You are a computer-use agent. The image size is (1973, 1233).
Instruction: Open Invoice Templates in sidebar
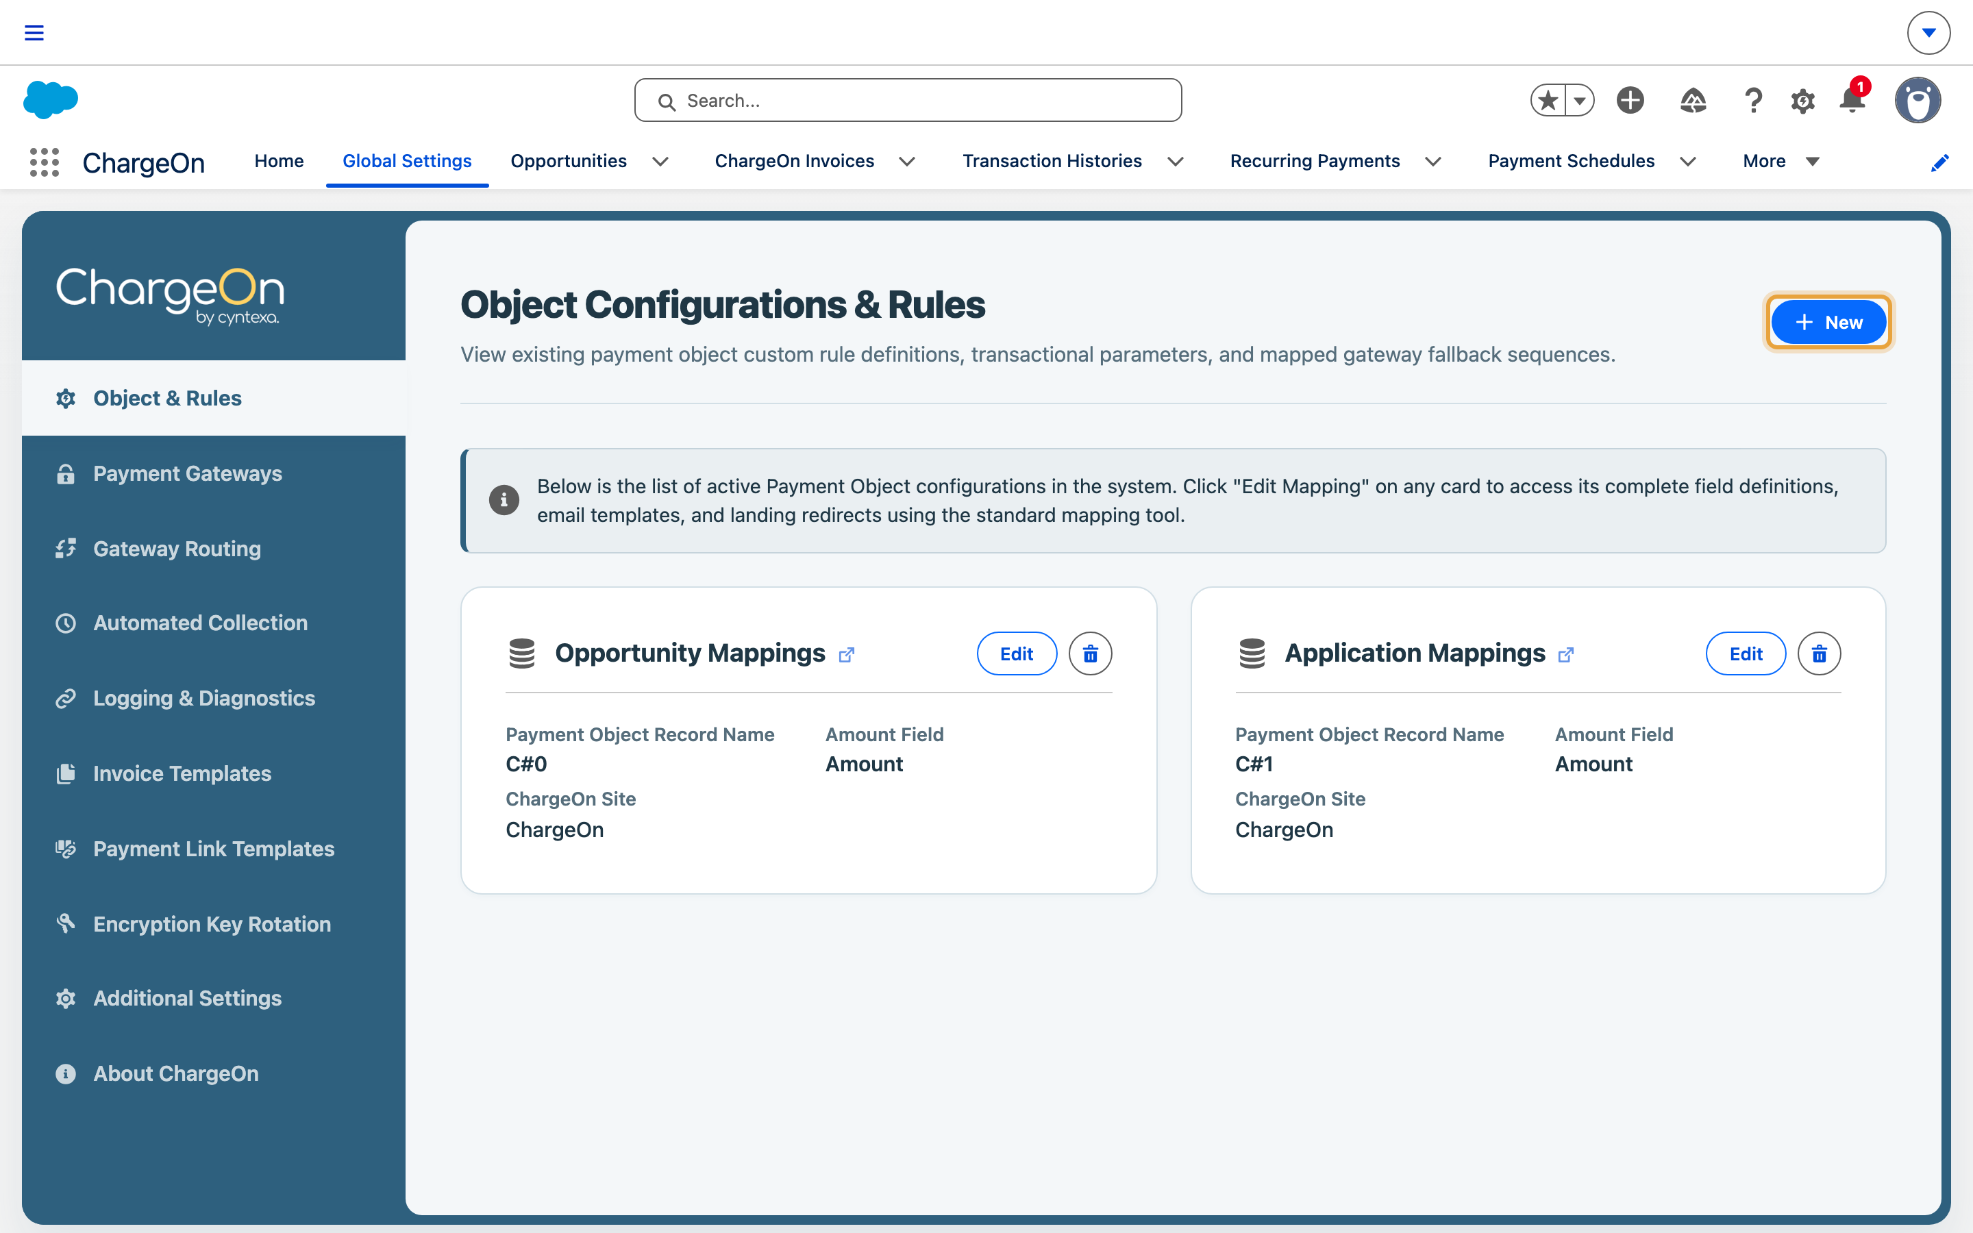click(214, 774)
